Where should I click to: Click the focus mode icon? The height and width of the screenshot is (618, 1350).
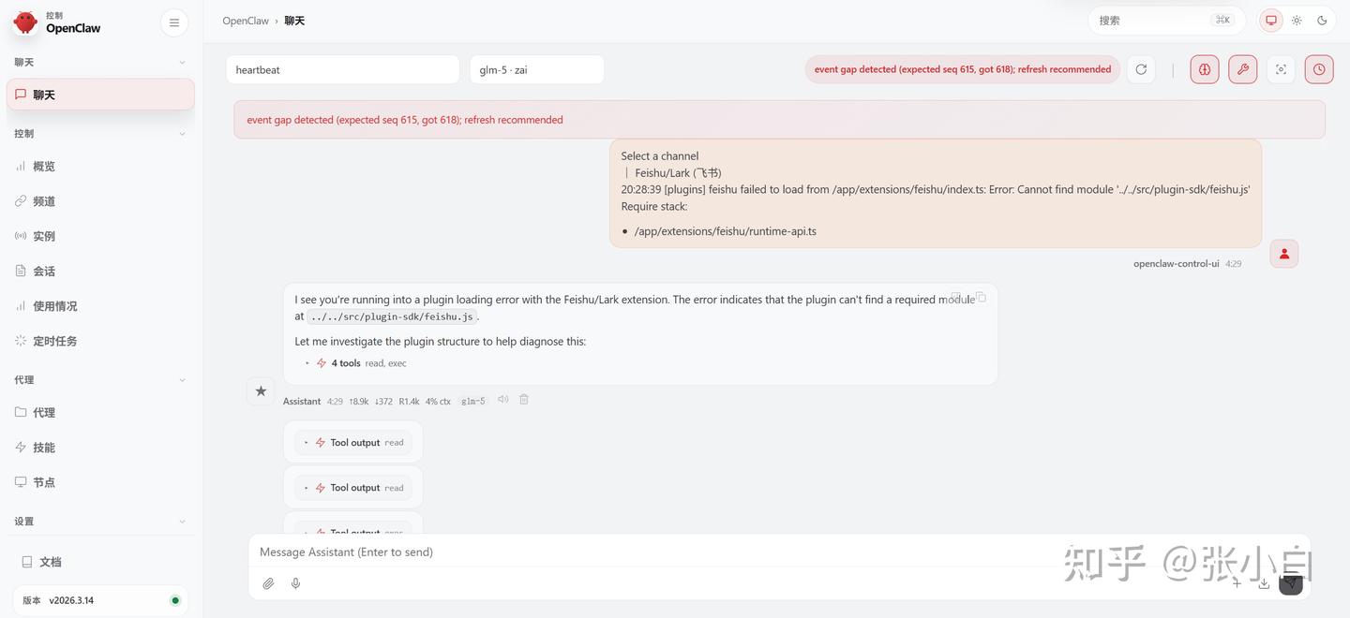(x=1281, y=69)
